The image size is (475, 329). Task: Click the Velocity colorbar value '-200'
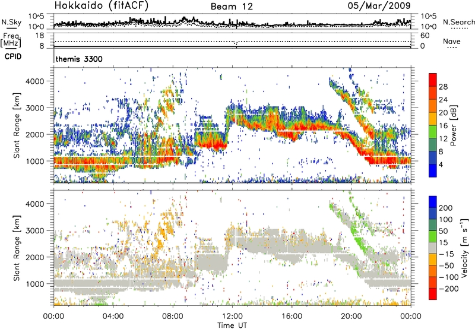click(449, 289)
